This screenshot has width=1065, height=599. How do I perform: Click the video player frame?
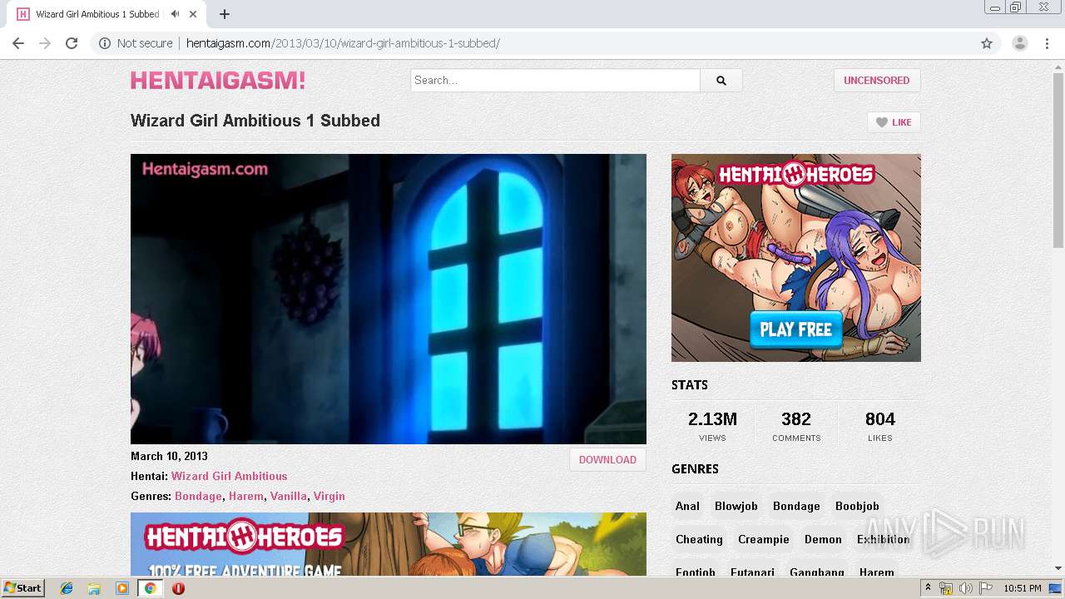click(389, 299)
